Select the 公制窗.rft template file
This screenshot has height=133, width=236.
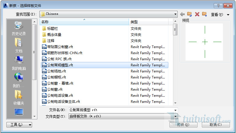point(55,89)
